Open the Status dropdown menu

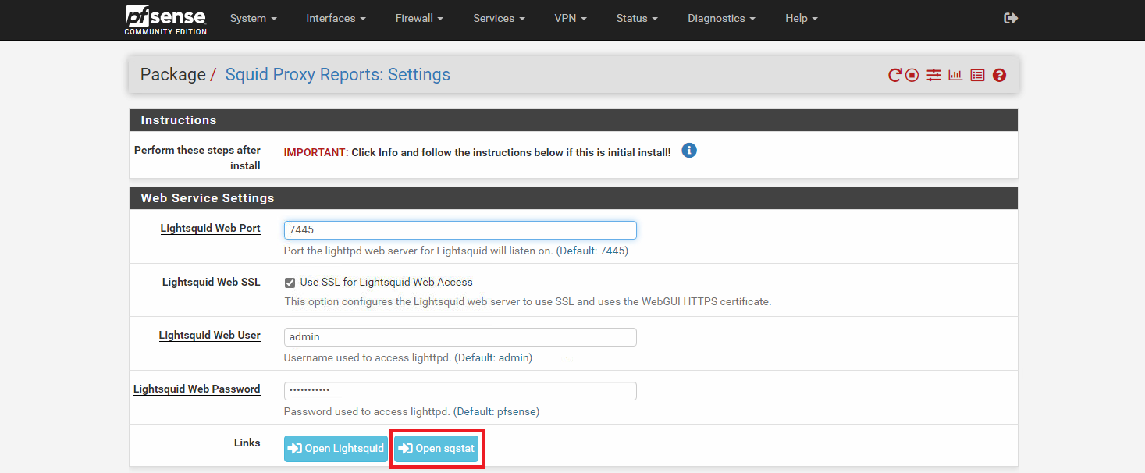637,18
